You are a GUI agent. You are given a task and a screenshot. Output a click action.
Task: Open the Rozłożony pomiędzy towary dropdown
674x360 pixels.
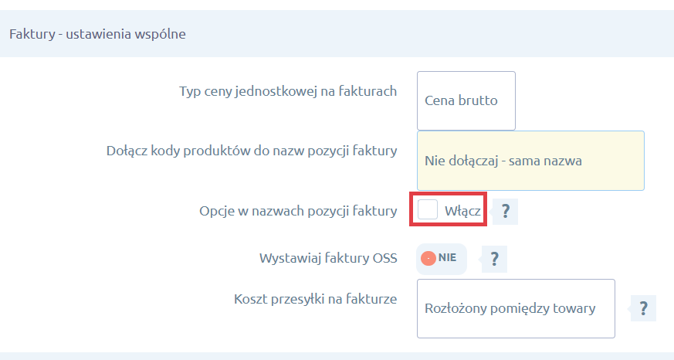tap(516, 308)
